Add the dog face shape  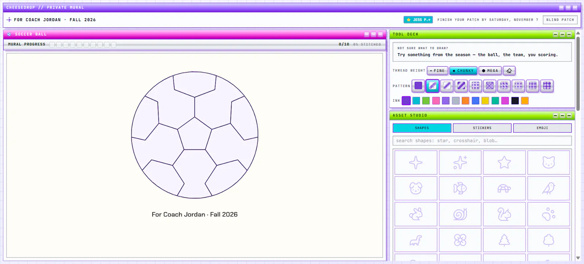point(416,189)
